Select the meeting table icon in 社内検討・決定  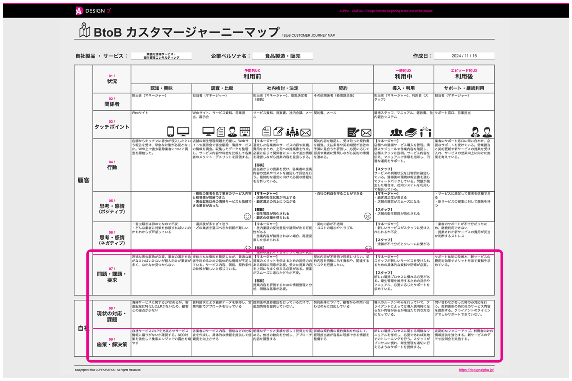tap(292, 131)
